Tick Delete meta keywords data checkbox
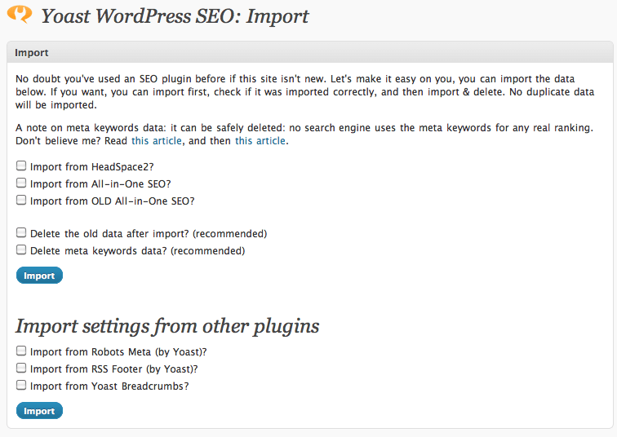The image size is (617, 437). pyautogui.click(x=21, y=250)
